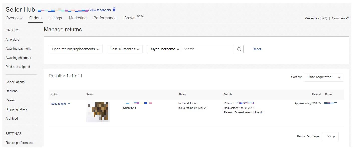This screenshot has width=354, height=151.
Task: Open All orders in sidebar
Action: tap(12, 39)
